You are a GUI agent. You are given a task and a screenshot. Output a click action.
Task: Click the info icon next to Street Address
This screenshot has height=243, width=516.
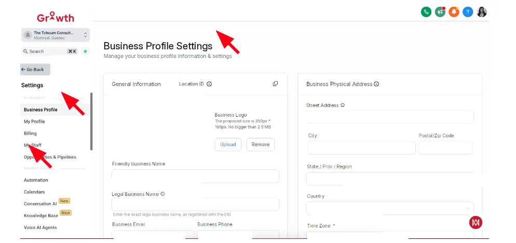click(x=343, y=105)
